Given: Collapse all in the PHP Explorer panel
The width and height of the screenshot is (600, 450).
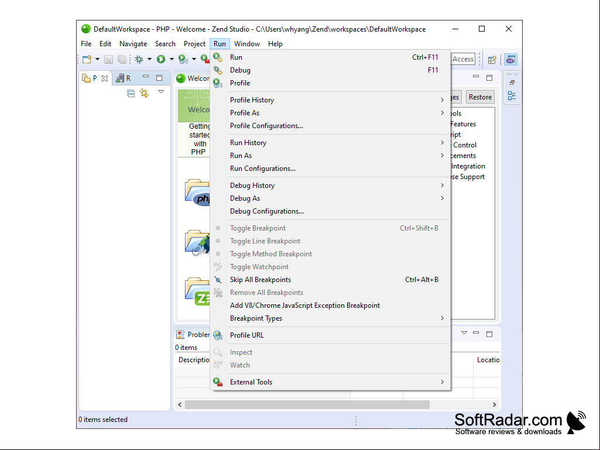Looking at the screenshot, I should coord(131,94).
